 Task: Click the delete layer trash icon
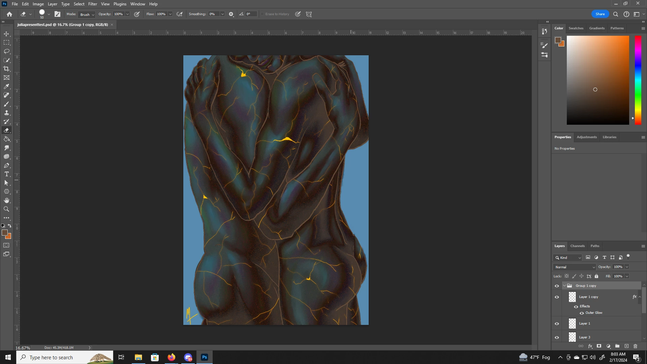coord(636,346)
